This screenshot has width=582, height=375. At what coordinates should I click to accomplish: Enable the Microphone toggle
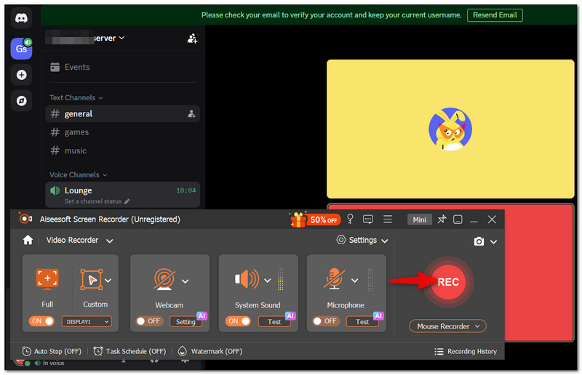326,320
